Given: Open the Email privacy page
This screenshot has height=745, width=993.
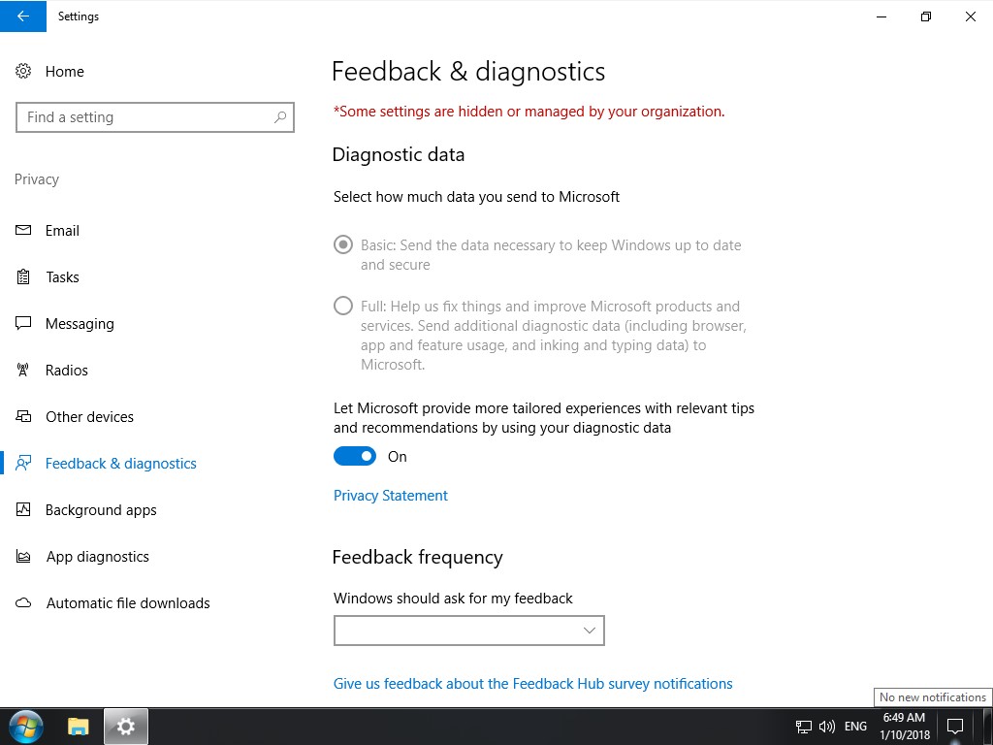Looking at the screenshot, I should point(62,231).
